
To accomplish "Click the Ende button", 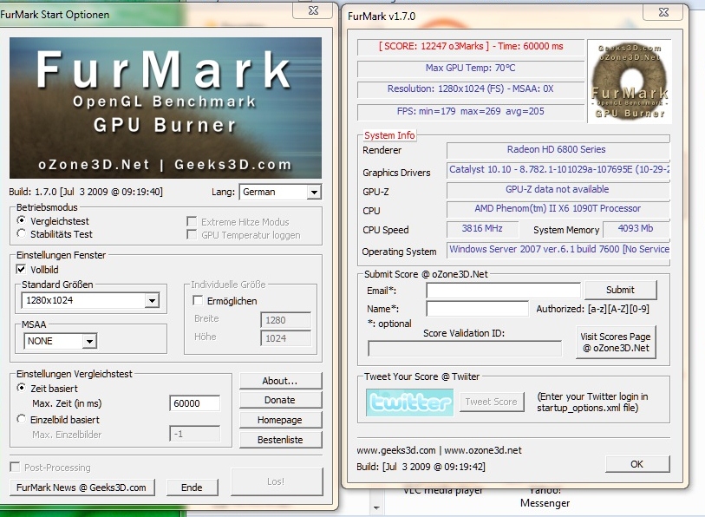I will point(192,488).
